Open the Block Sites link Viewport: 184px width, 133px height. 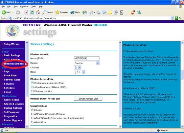(x=10, y=76)
